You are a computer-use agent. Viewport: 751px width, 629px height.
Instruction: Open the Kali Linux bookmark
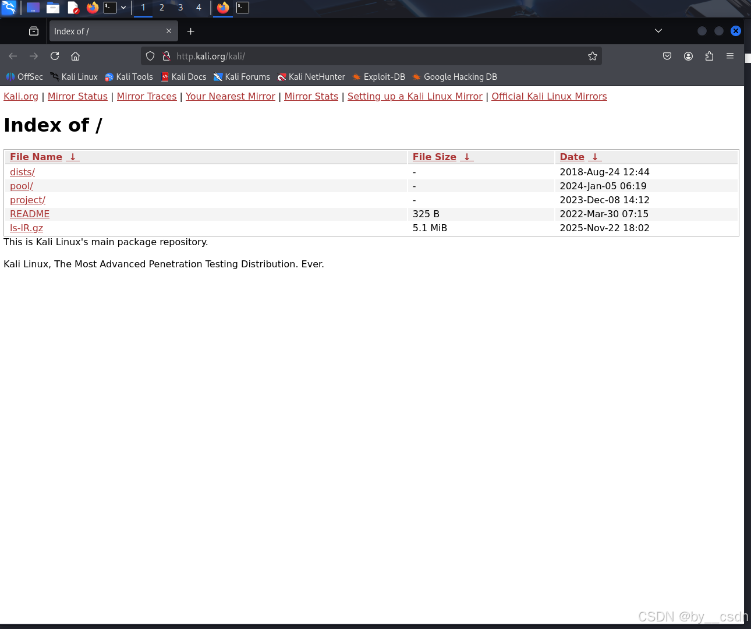click(x=74, y=77)
